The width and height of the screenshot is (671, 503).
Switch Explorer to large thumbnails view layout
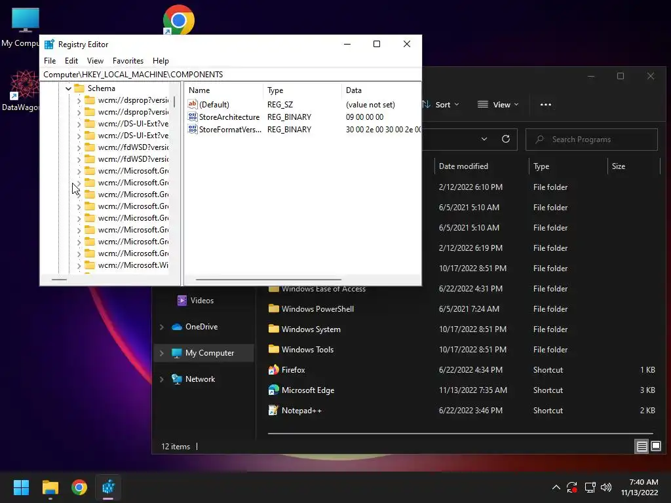click(656, 447)
